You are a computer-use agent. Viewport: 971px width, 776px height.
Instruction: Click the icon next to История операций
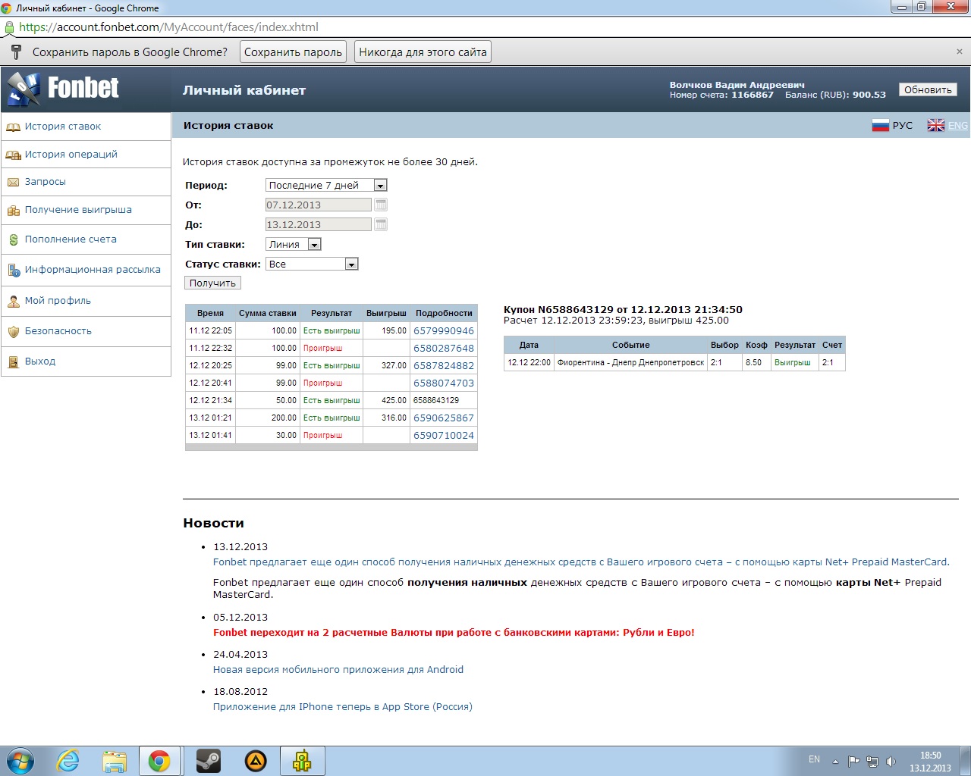point(13,155)
